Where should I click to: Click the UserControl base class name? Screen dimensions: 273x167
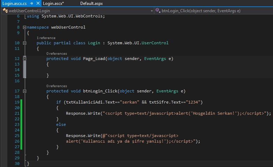[155, 43]
